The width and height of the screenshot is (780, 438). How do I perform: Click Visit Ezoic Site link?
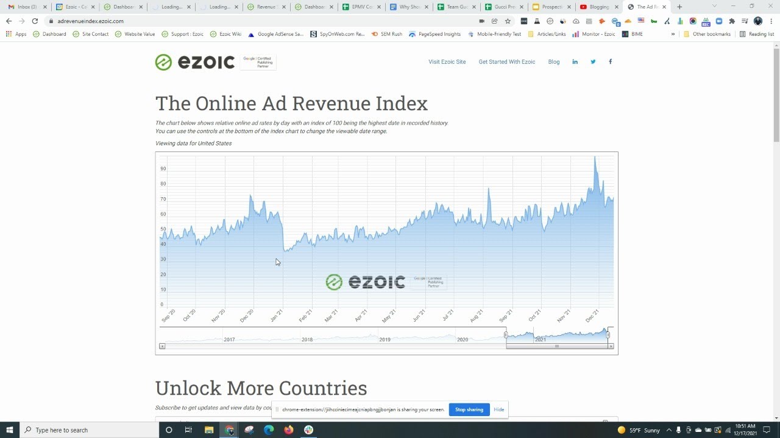click(x=447, y=61)
